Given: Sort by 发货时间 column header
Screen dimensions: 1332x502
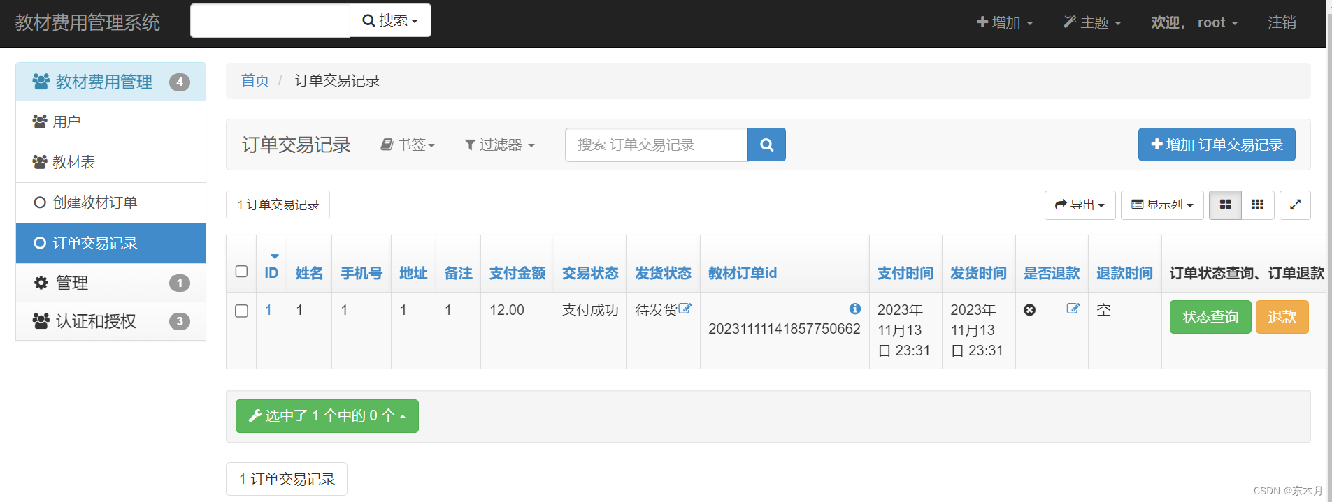Looking at the screenshot, I should click(978, 273).
